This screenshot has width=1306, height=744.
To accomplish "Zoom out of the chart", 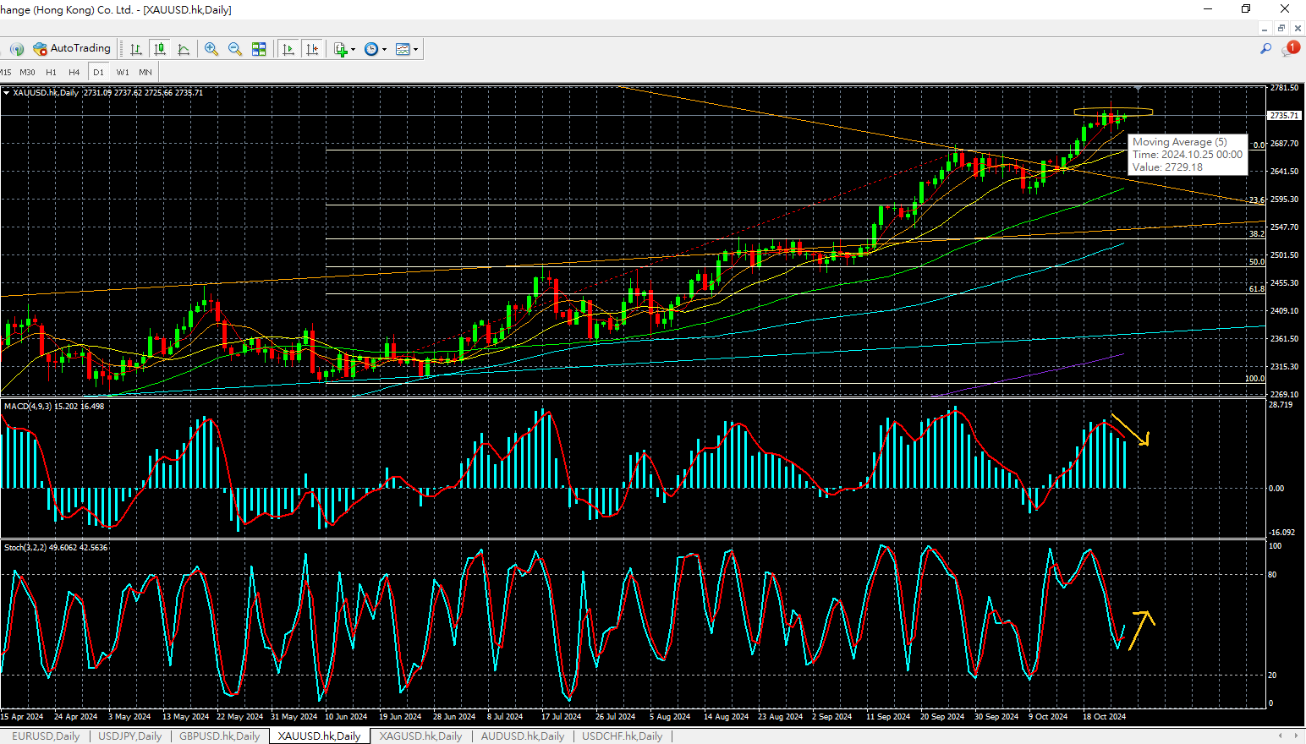I will click(235, 49).
